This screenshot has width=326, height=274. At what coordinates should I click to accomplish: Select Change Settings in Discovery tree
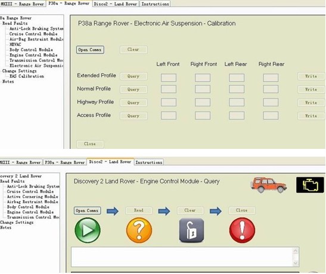[17, 223]
